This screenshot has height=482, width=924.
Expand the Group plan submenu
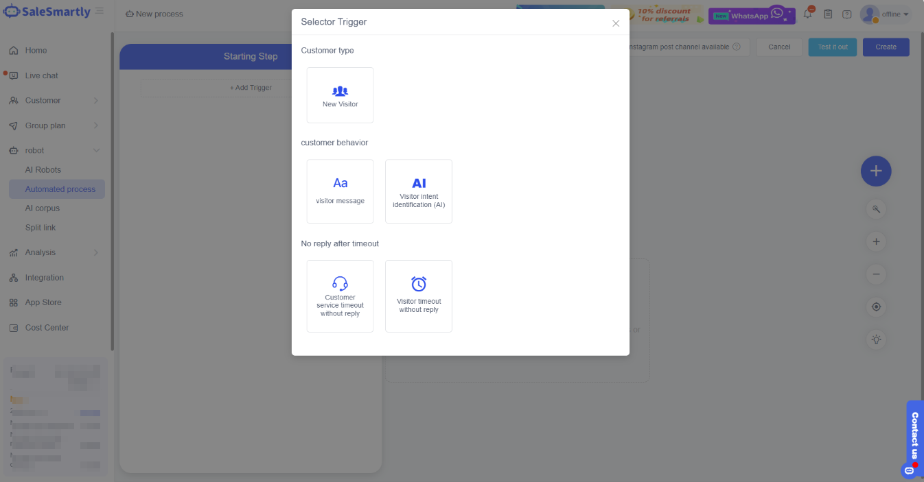[x=54, y=125]
